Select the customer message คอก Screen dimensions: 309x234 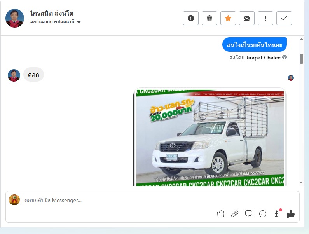tap(33, 75)
